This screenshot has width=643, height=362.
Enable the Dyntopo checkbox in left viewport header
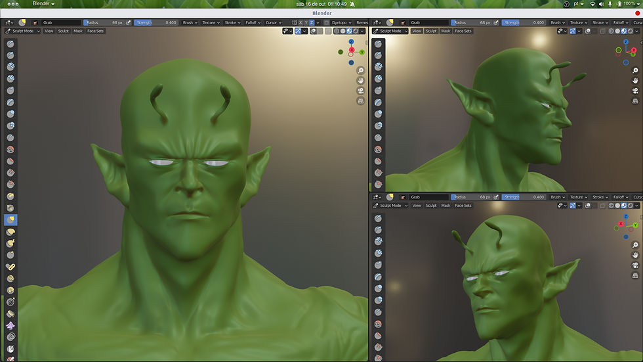327,22
